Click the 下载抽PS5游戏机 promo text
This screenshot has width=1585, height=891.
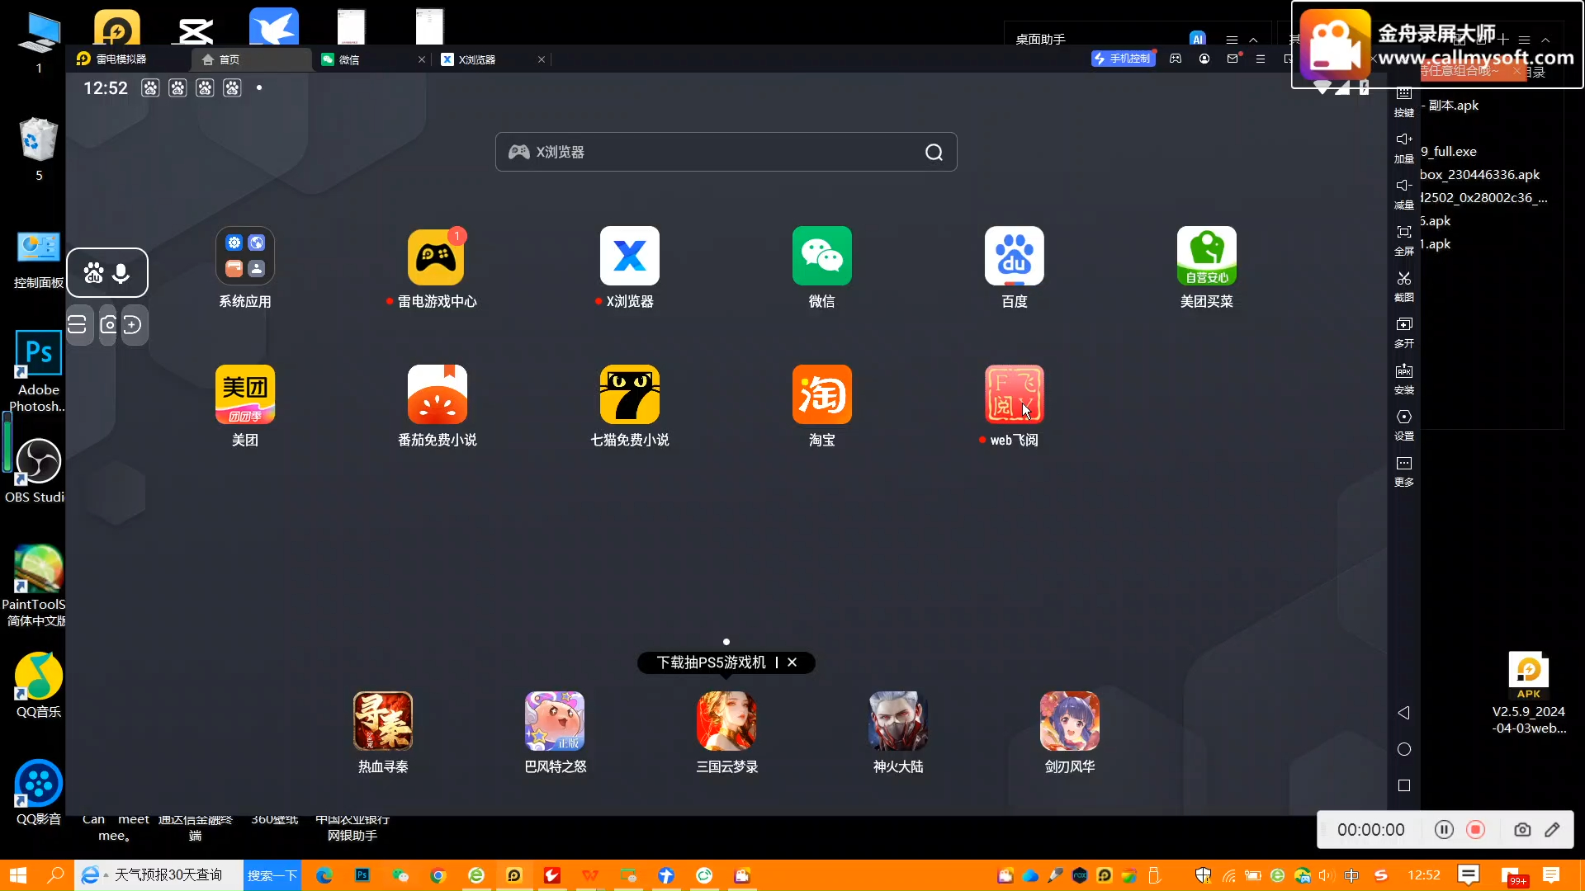tap(711, 662)
